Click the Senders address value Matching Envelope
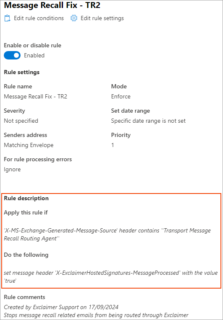The width and height of the screenshot is (223, 320). pyautogui.click(x=29, y=145)
